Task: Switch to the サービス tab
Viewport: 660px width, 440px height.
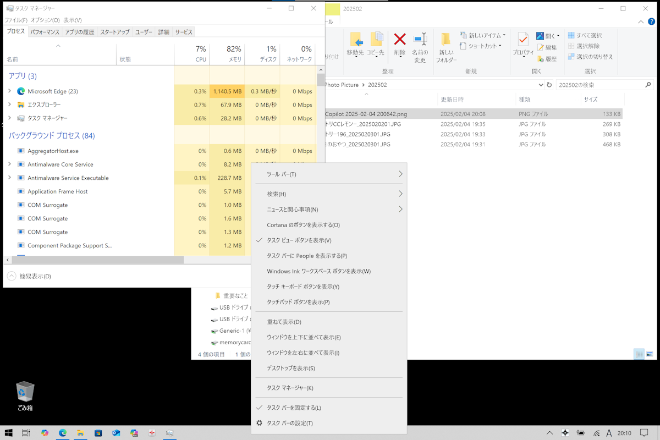Action: click(184, 32)
